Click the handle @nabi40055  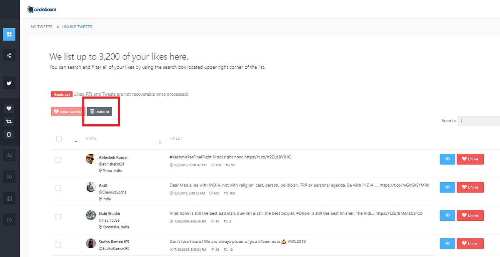click(x=109, y=220)
